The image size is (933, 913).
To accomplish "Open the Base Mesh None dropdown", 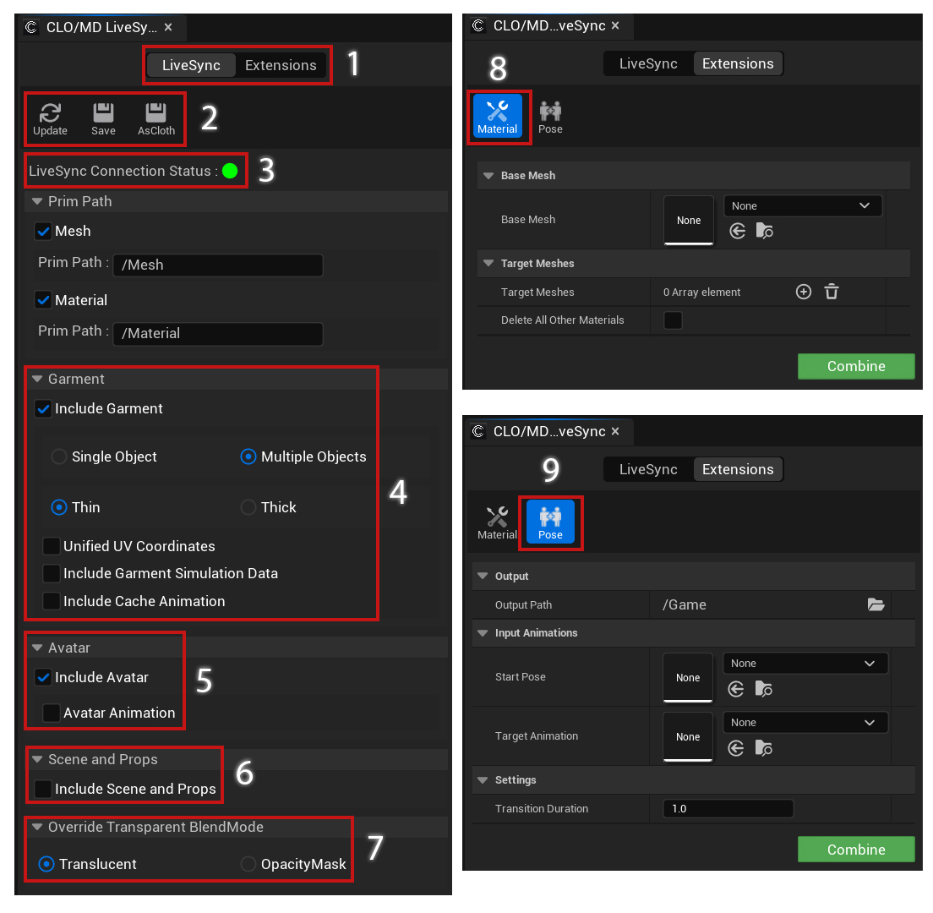I will (x=802, y=205).
